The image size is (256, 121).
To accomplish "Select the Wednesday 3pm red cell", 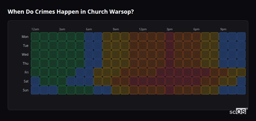I will click(170, 54).
